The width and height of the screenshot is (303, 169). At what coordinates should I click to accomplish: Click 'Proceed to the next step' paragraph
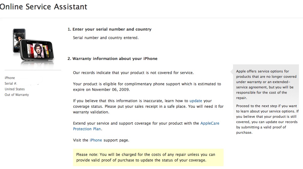click(267, 119)
